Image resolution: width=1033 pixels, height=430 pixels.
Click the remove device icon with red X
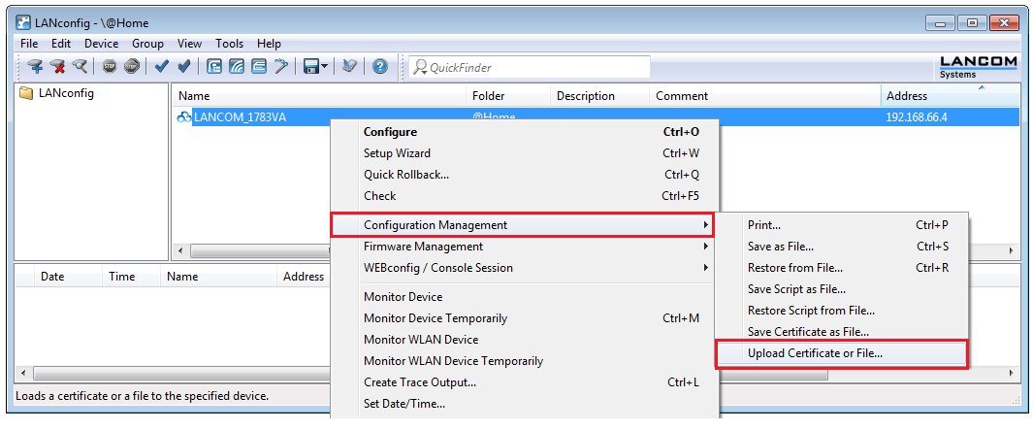pyautogui.click(x=58, y=67)
